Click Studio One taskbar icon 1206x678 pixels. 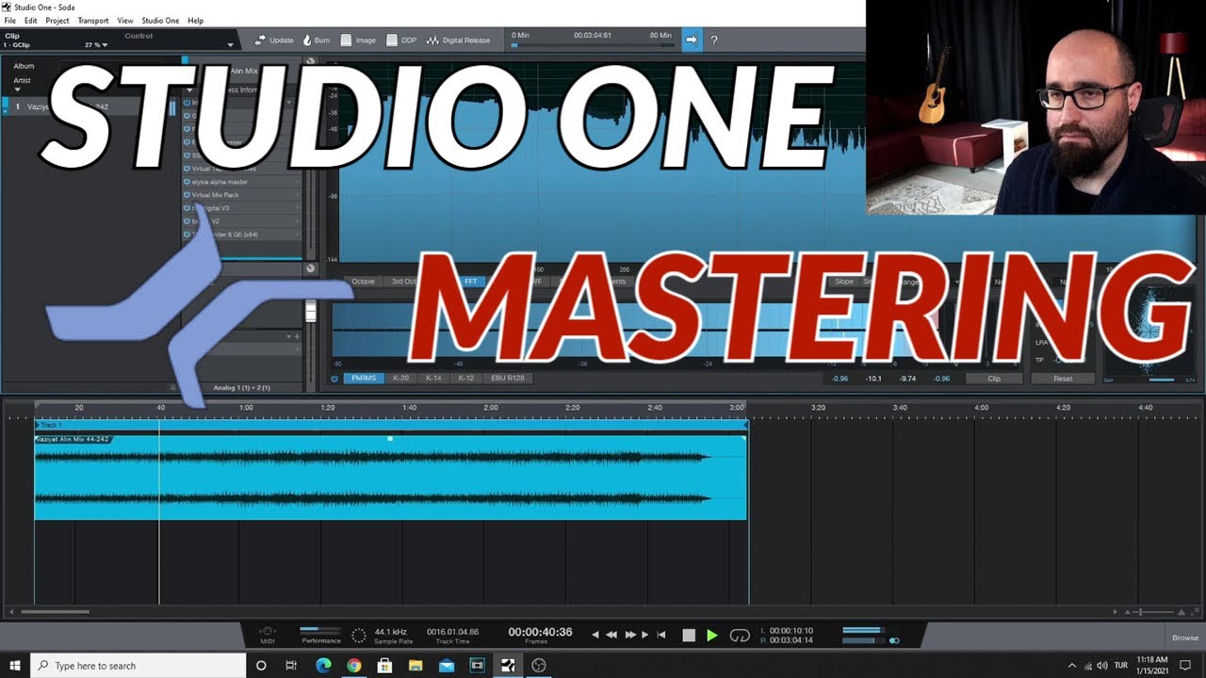[x=508, y=665]
